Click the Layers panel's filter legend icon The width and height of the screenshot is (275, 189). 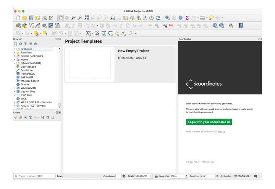[x=31, y=117]
